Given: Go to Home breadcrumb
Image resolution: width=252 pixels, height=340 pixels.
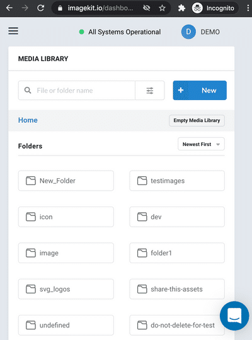Looking at the screenshot, I should point(28,120).
